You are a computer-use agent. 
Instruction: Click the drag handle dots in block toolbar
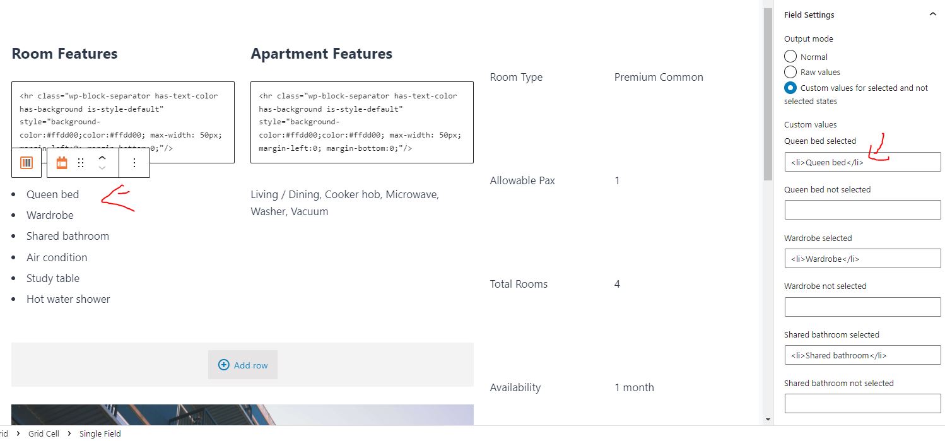pyautogui.click(x=81, y=163)
